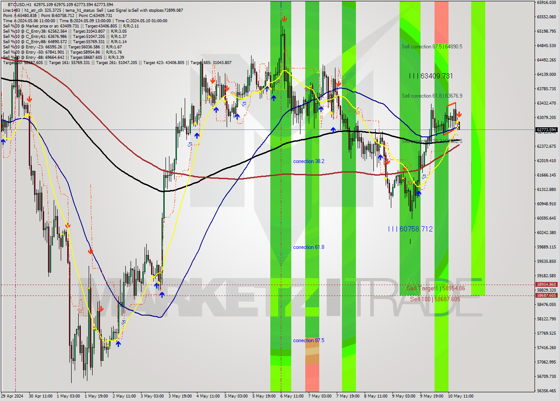Click the 'Entry -88: 69664.642' line
The width and height of the screenshot is (559, 401).
click(63, 57)
